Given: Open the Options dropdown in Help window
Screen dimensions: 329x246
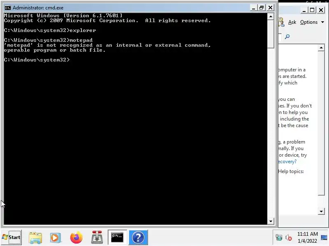Looking at the screenshot, I should point(312,22).
